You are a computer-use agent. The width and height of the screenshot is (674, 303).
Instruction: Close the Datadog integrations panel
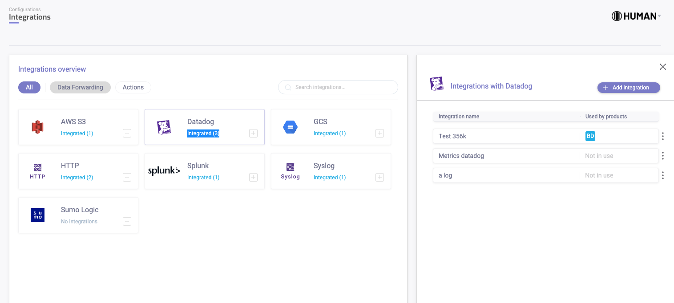pos(662,67)
